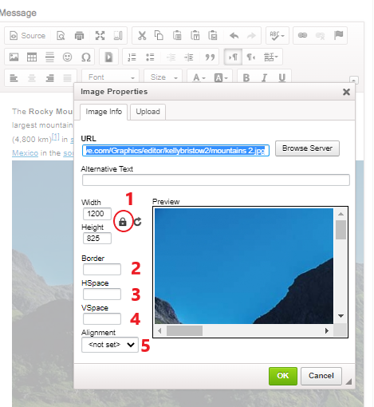Insert special character with Omega icon

pyautogui.click(x=85, y=57)
